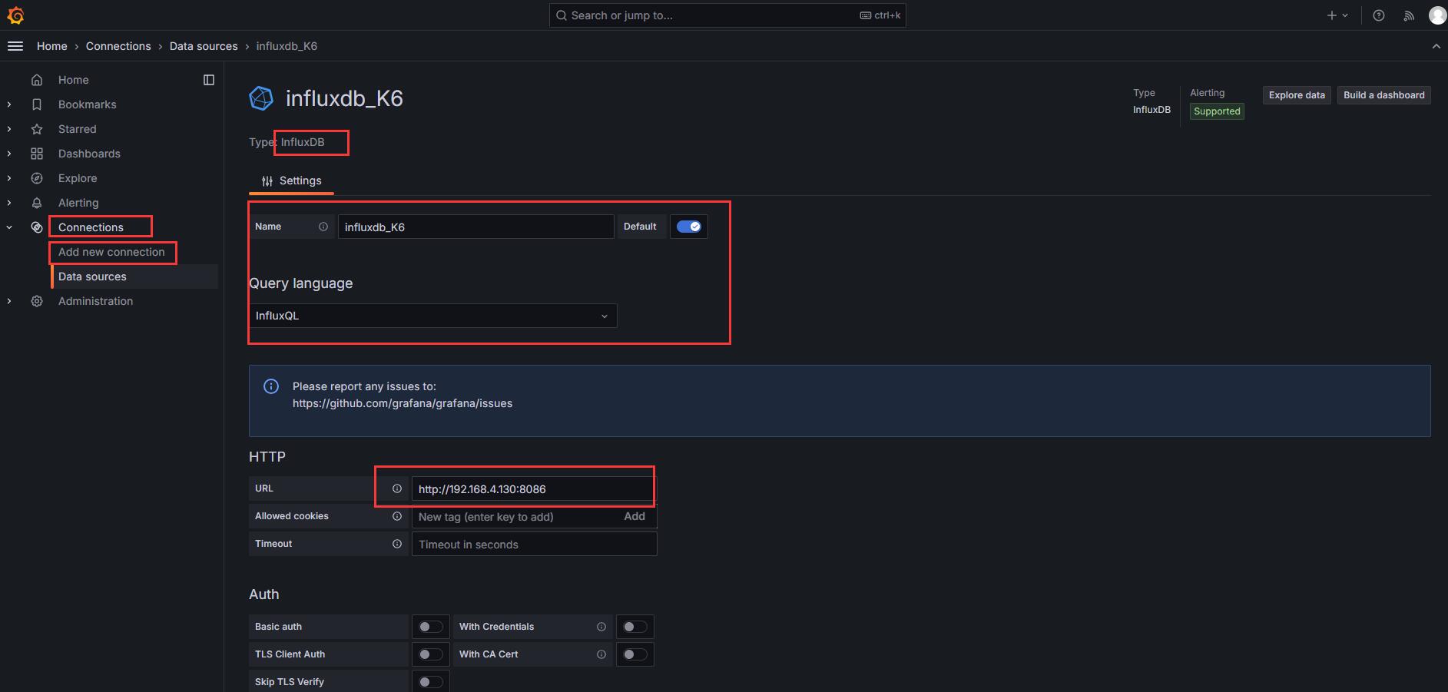The height and width of the screenshot is (692, 1448).
Task: Enable the With CA Cert toggle
Action: (635, 654)
